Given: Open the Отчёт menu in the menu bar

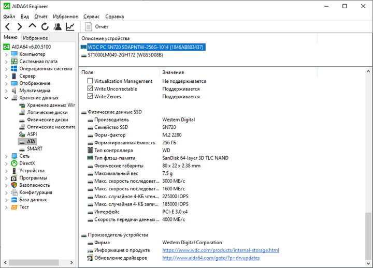Looking at the screenshot, I should 41,17.
